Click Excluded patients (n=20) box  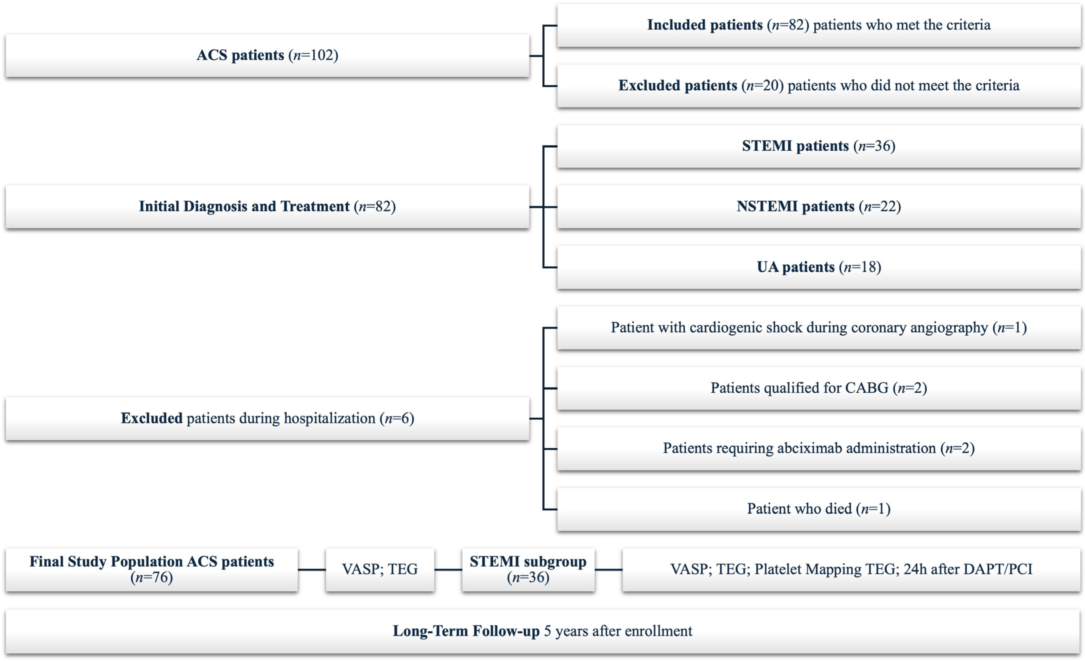coord(818,86)
